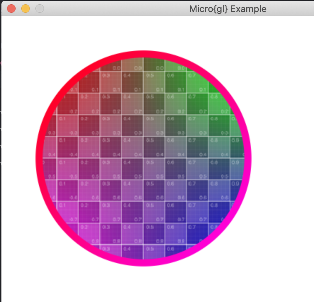Click the leftmost edge of the circle's ring
Screen dimensions: 314x302
39,158
